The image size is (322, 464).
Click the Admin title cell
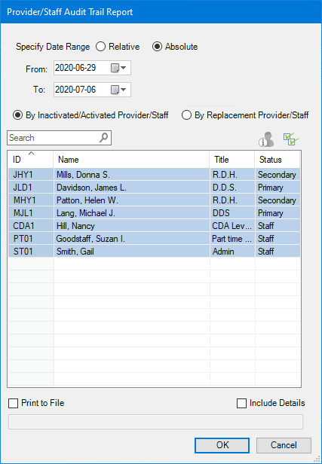pyautogui.click(x=232, y=252)
